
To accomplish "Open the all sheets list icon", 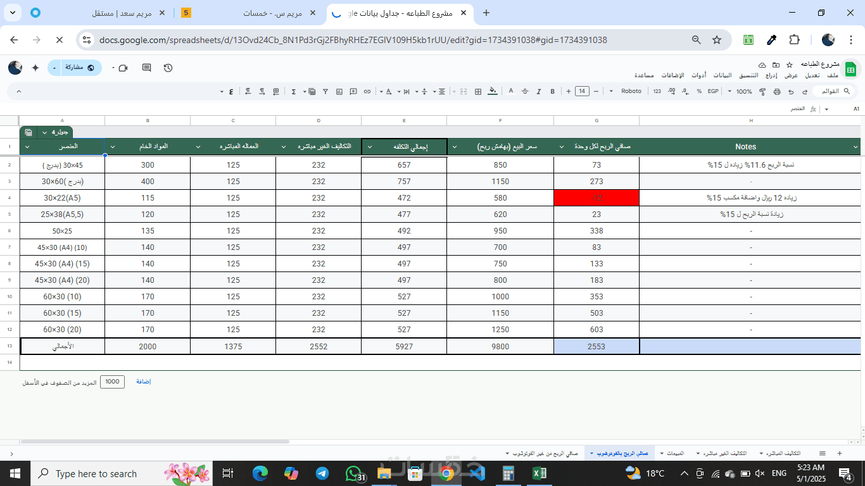I will (x=823, y=453).
